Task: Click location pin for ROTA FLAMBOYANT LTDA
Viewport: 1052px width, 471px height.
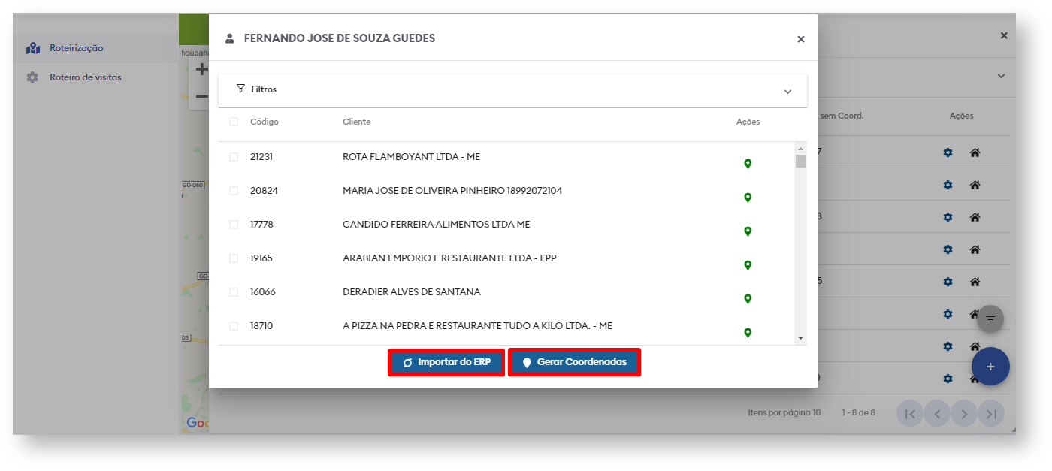Action: click(748, 164)
